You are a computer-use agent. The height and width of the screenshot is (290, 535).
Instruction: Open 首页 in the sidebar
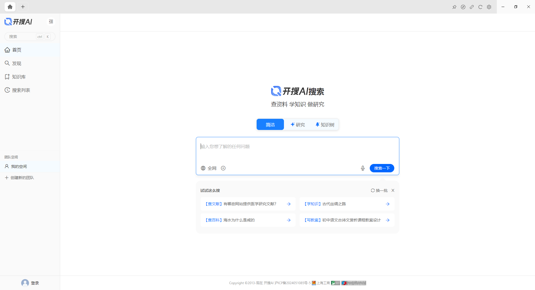pos(17,50)
